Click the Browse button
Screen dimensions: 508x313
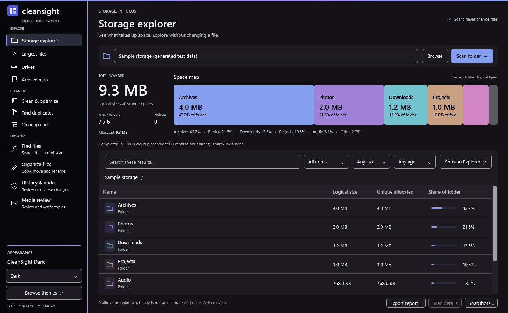coord(435,56)
